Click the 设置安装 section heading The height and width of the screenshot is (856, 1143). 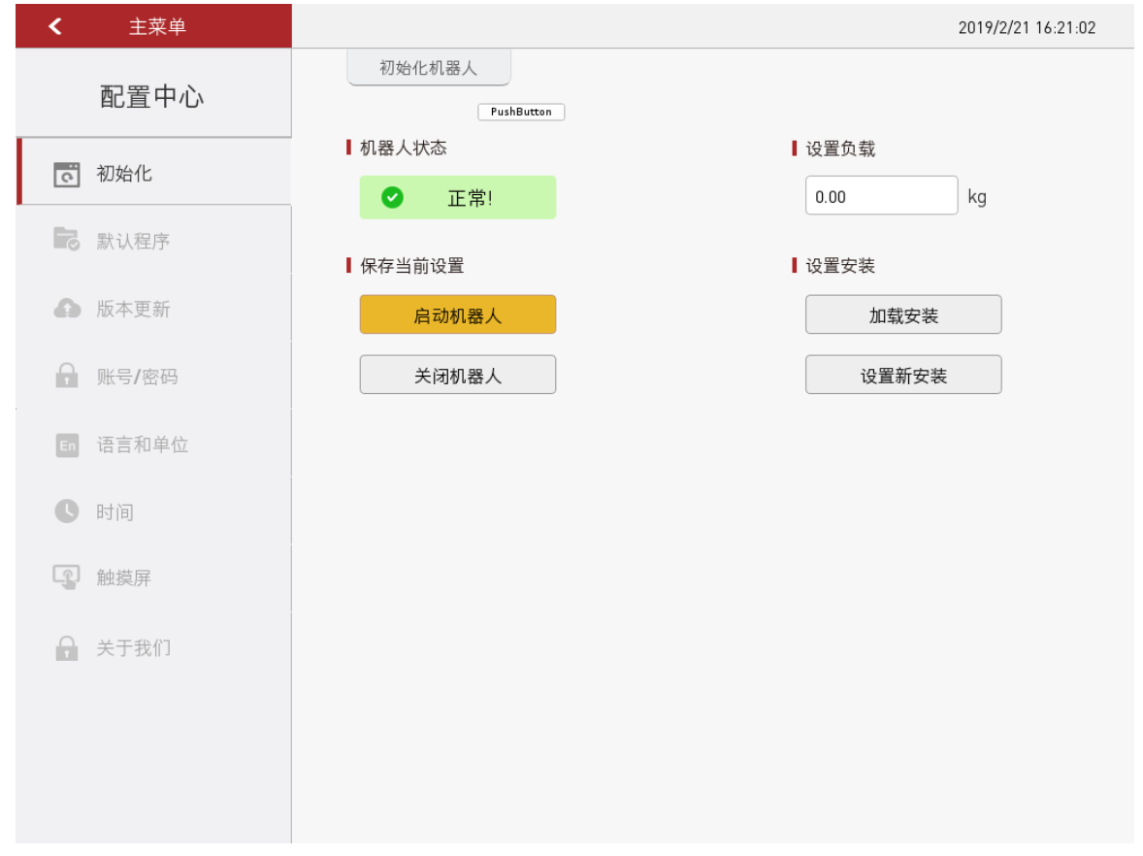[x=839, y=265]
